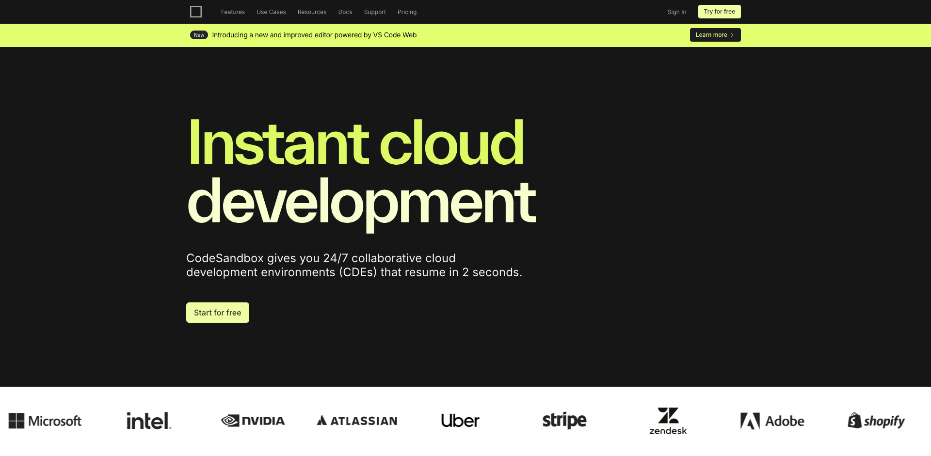Open the Features menu in navigation

pyautogui.click(x=233, y=12)
